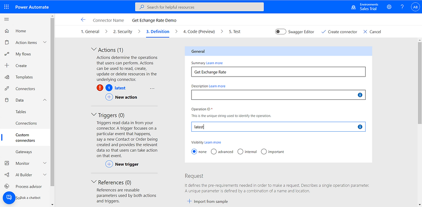This screenshot has height=207, width=422.
Task: Collapse the left navigation hamburger menu
Action: [x=6, y=20]
